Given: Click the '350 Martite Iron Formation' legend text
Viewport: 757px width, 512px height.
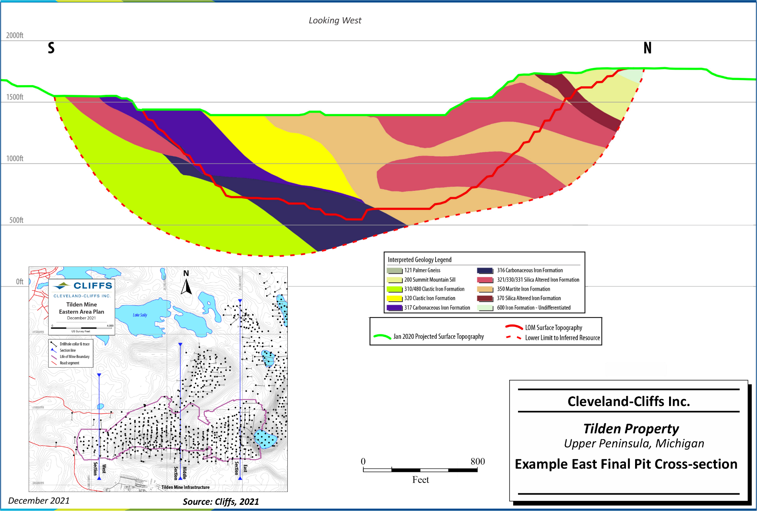Looking at the screenshot, I should coord(524,289).
